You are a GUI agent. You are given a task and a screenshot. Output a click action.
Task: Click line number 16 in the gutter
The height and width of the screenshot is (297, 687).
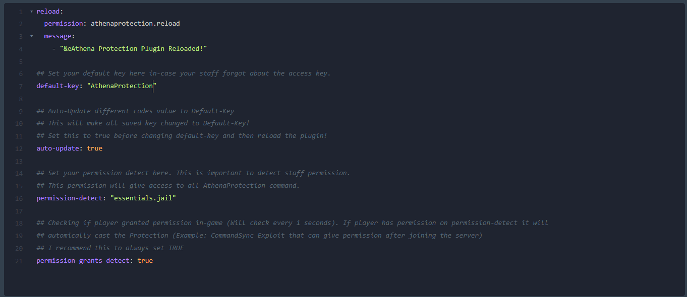pyautogui.click(x=19, y=198)
